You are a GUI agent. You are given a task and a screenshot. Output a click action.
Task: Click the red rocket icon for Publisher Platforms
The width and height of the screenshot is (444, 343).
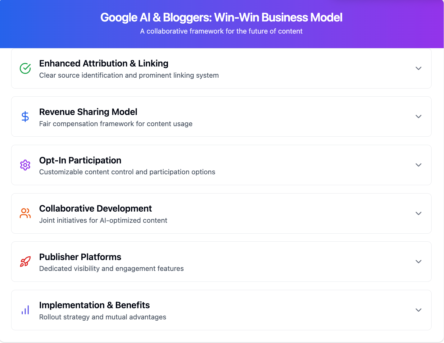[25, 262]
